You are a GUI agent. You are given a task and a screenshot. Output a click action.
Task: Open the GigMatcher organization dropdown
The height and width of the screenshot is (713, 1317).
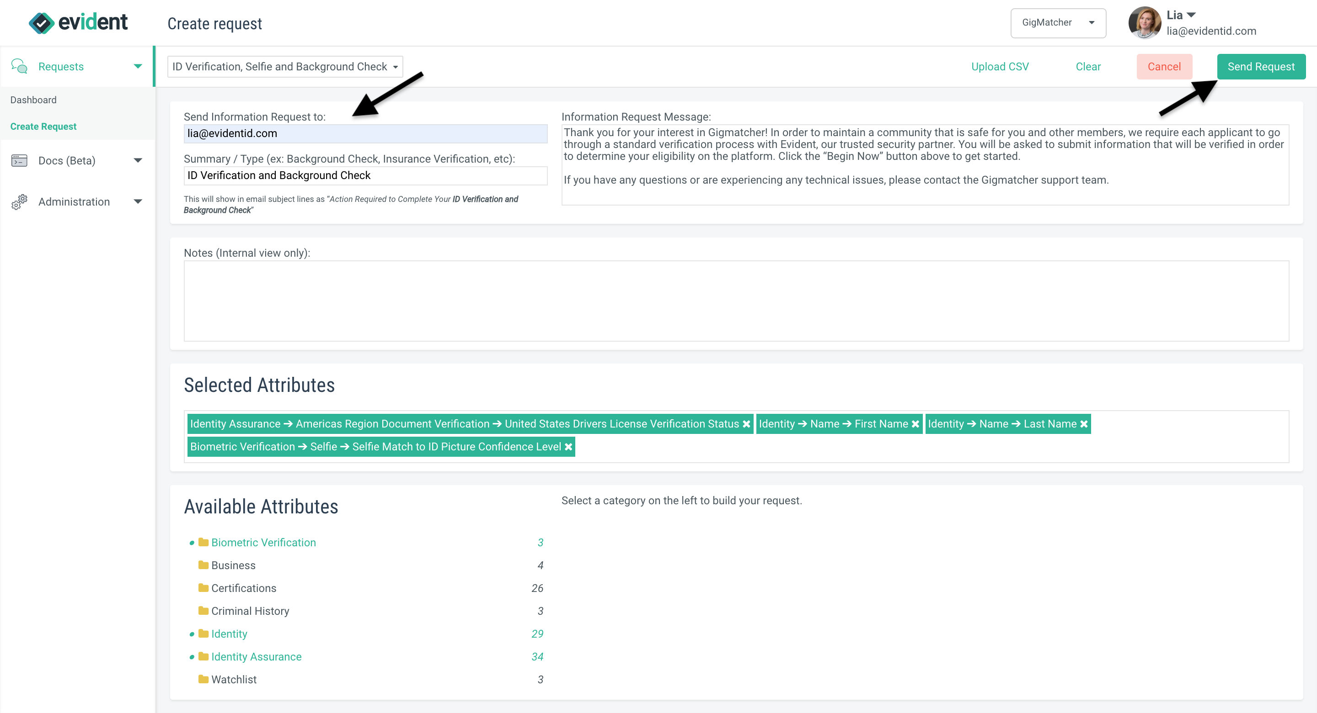1058,22
